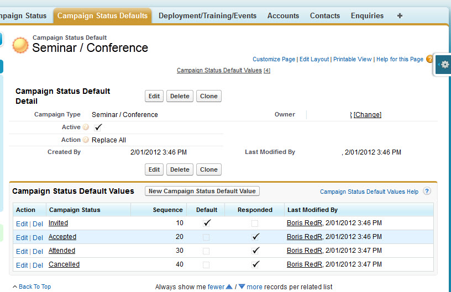Click Del link for Attended row

click(38, 252)
